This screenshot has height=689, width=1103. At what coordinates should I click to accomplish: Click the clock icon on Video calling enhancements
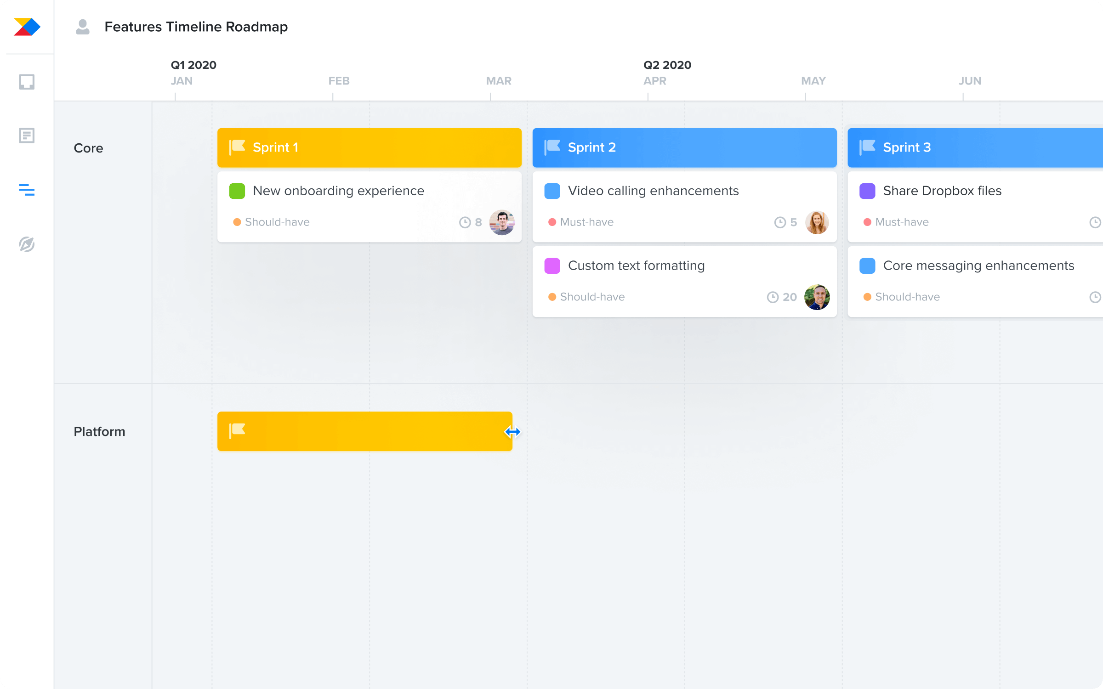[780, 222]
